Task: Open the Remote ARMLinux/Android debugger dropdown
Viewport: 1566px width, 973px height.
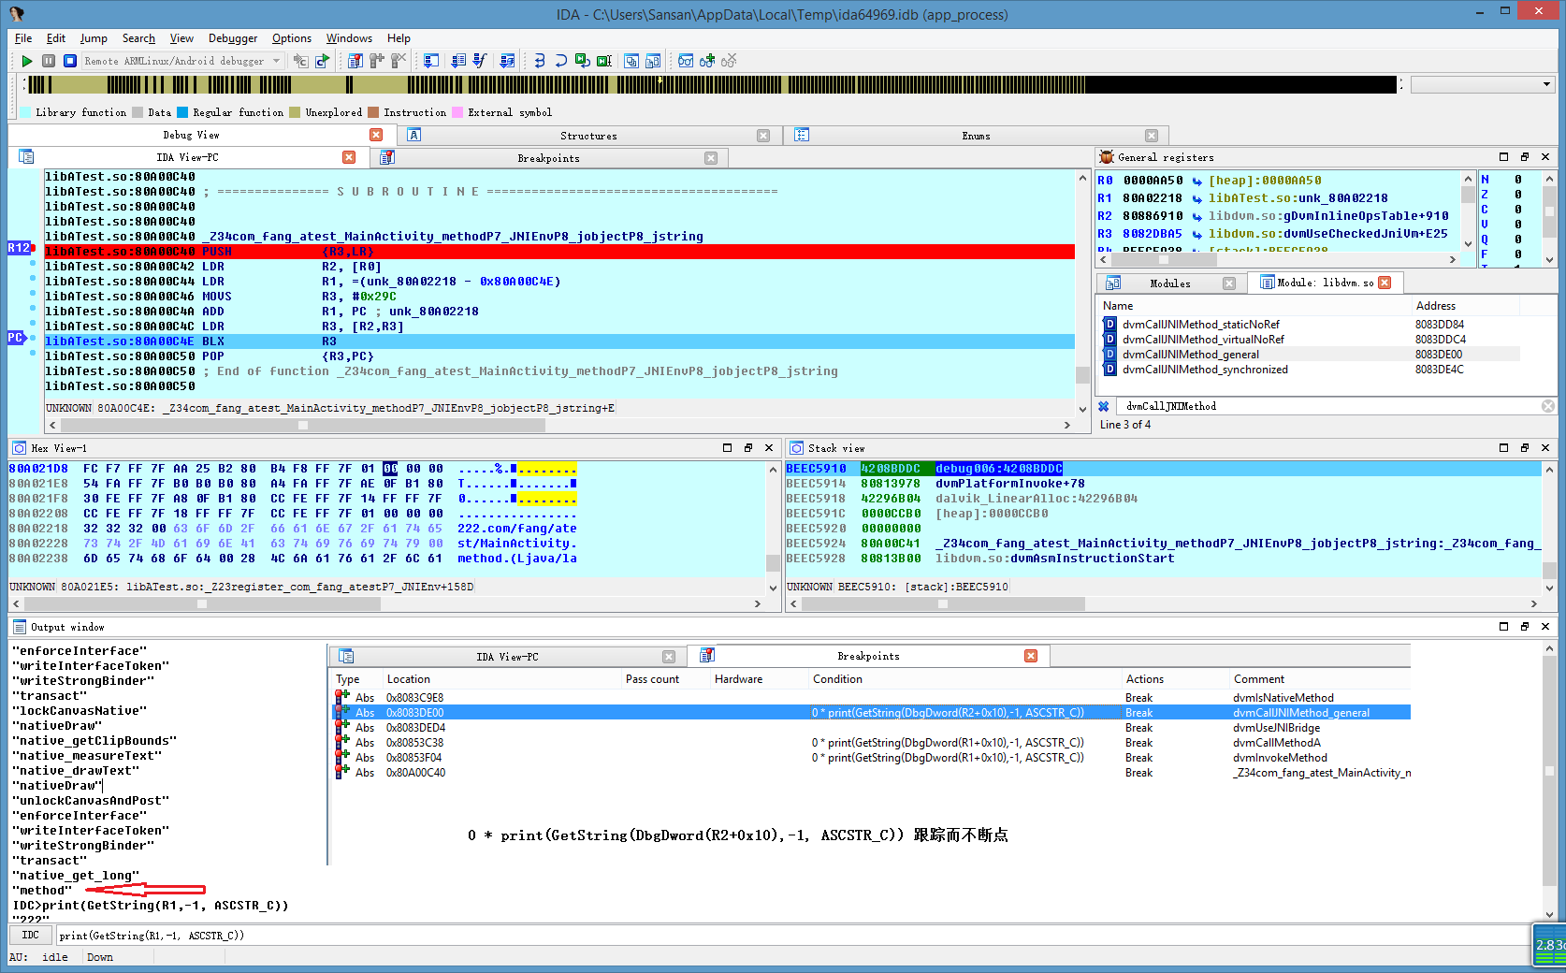Action: (276, 61)
